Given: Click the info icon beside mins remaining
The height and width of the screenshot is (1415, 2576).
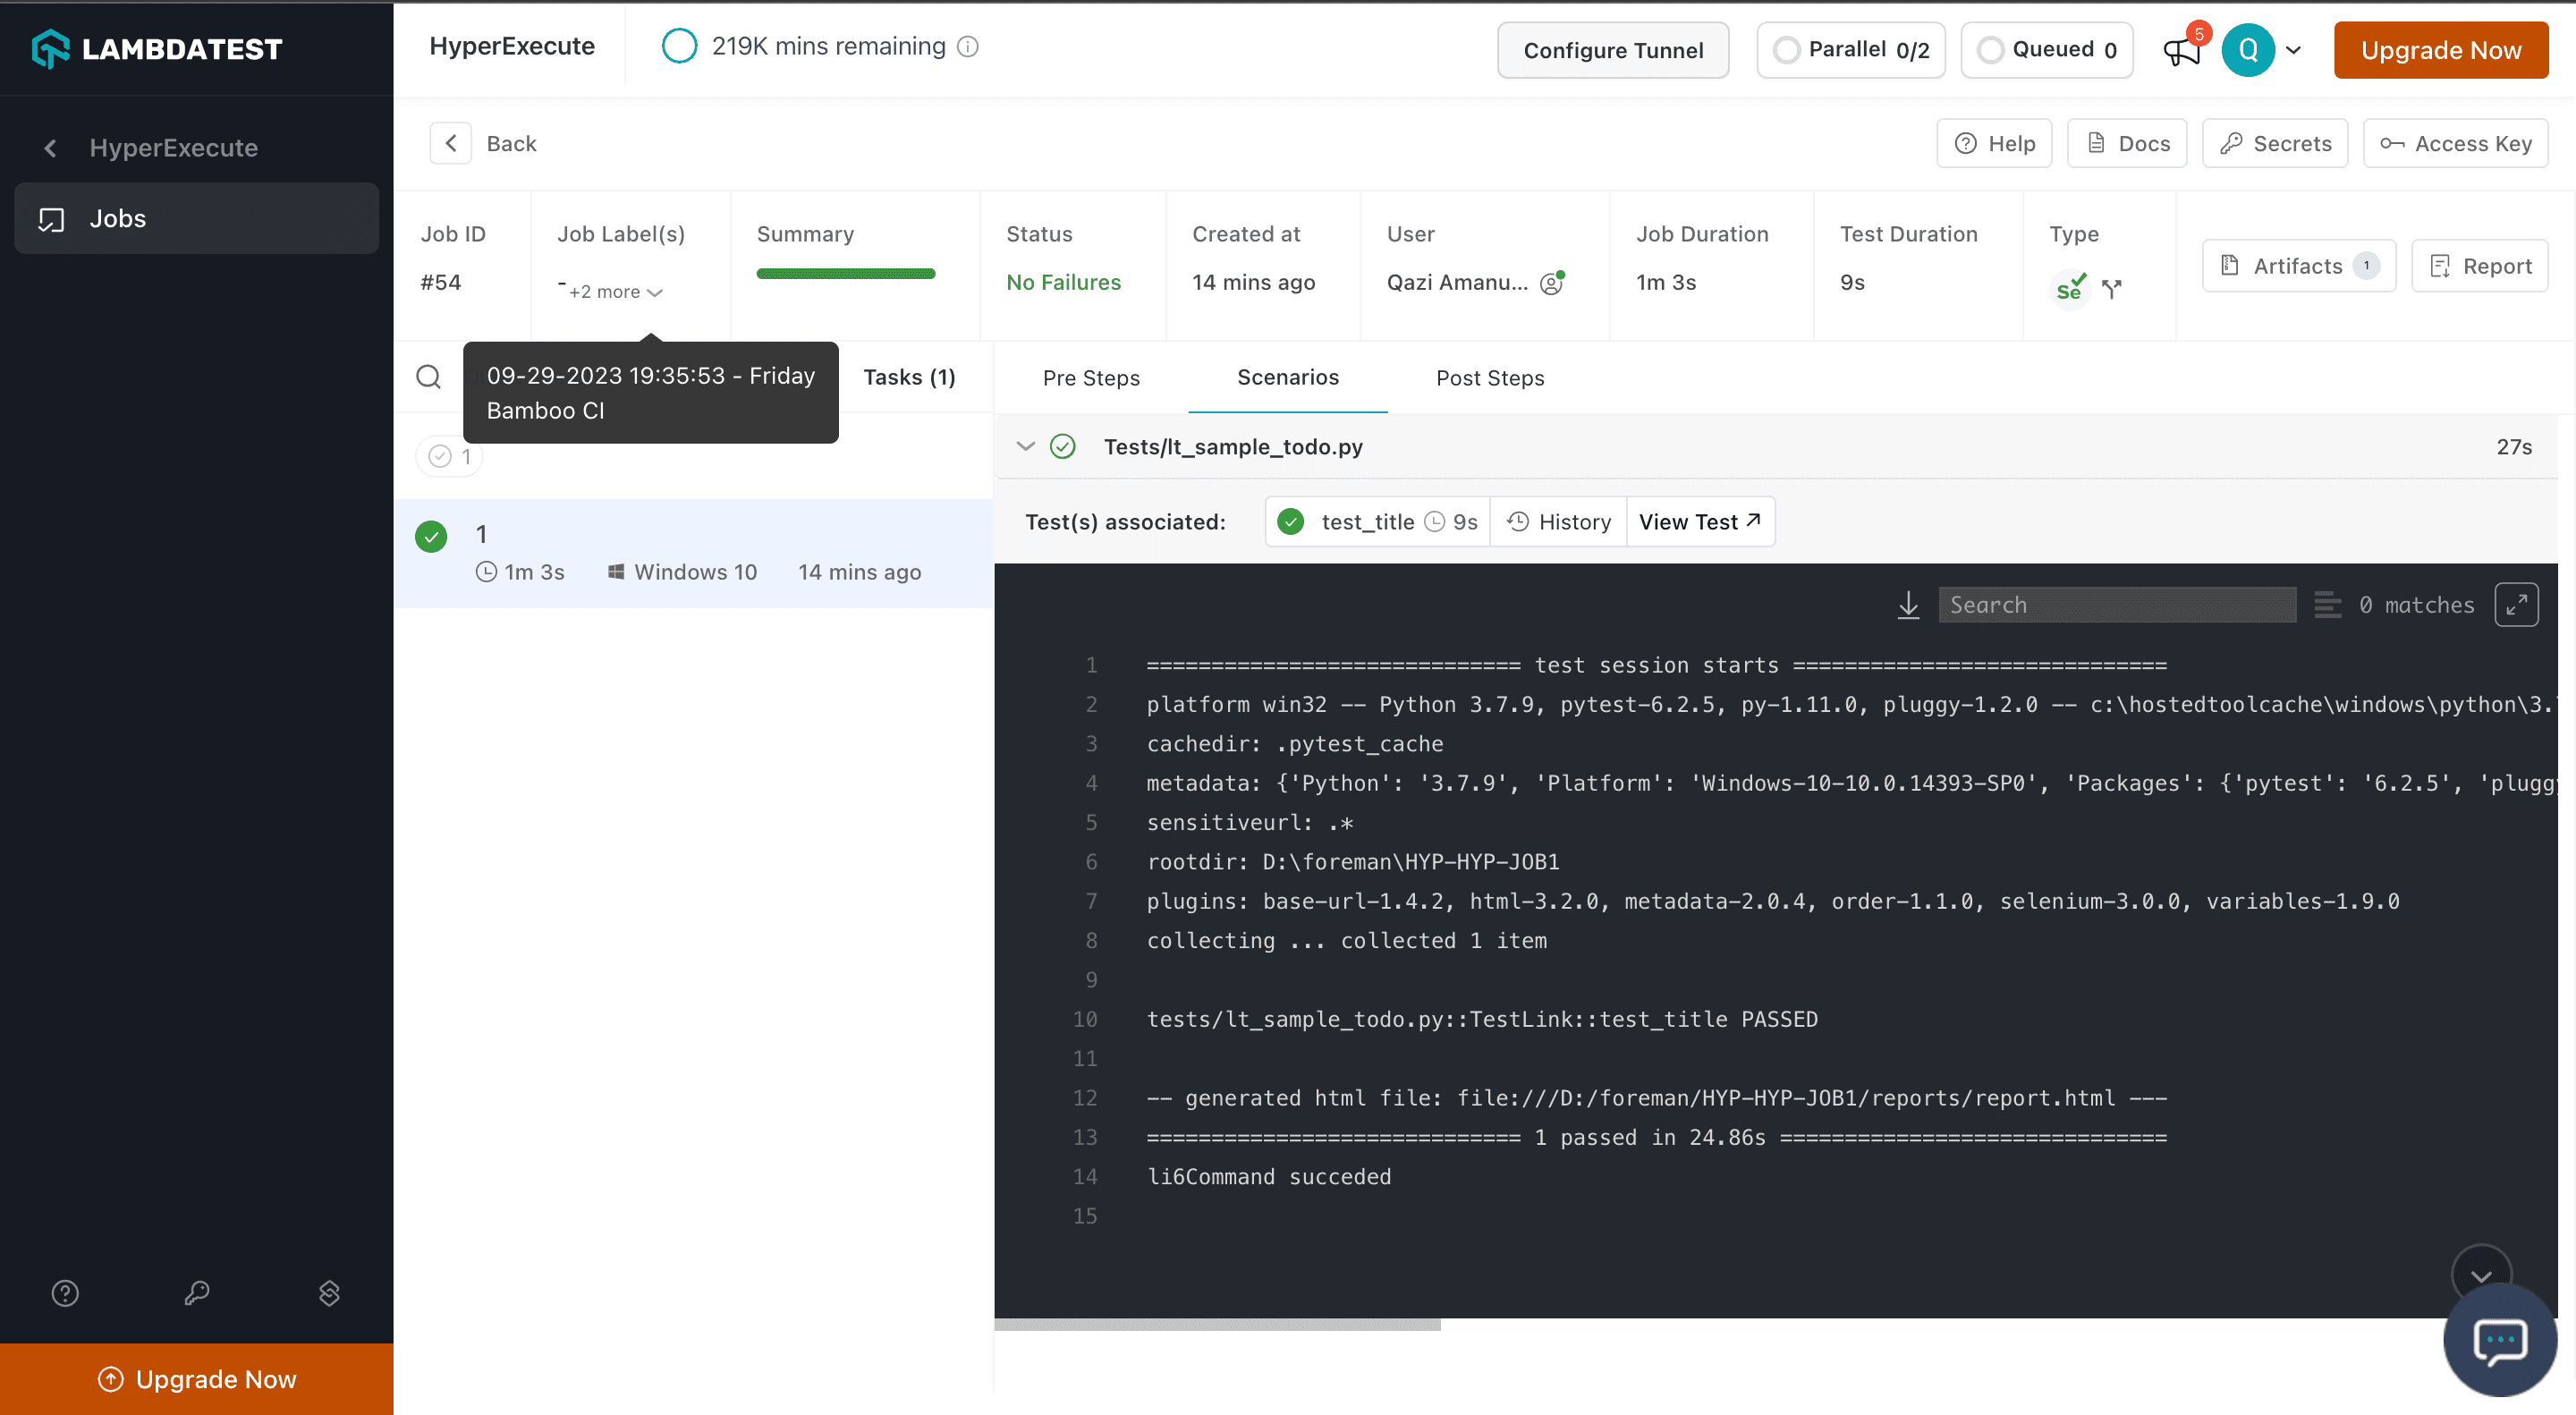Looking at the screenshot, I should 968,47.
